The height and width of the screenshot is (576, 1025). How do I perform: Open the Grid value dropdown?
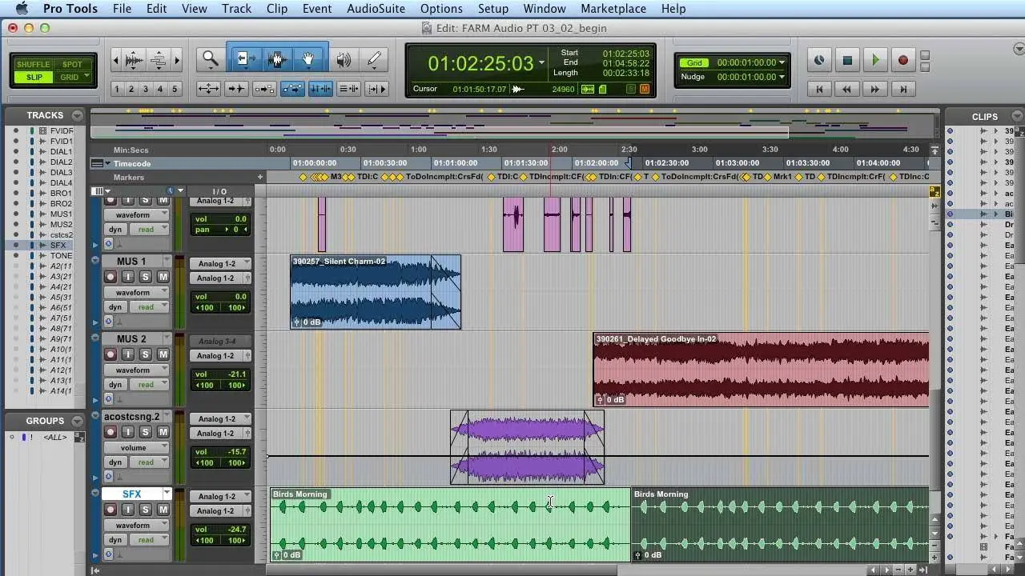[782, 62]
